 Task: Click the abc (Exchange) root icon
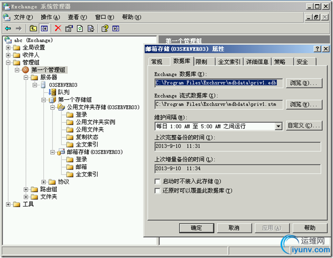point(8,40)
